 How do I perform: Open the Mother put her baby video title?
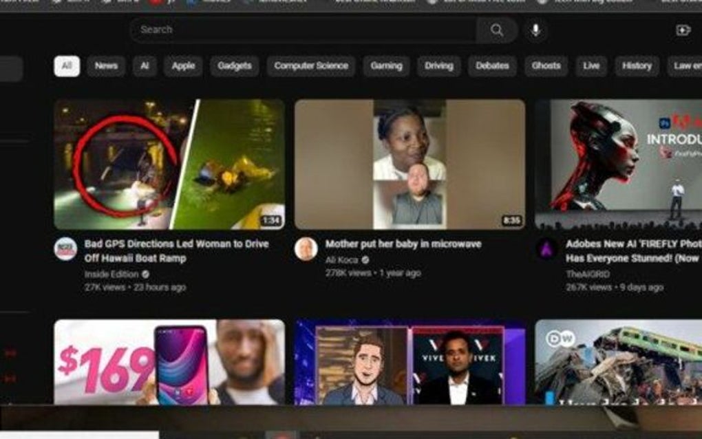403,245
